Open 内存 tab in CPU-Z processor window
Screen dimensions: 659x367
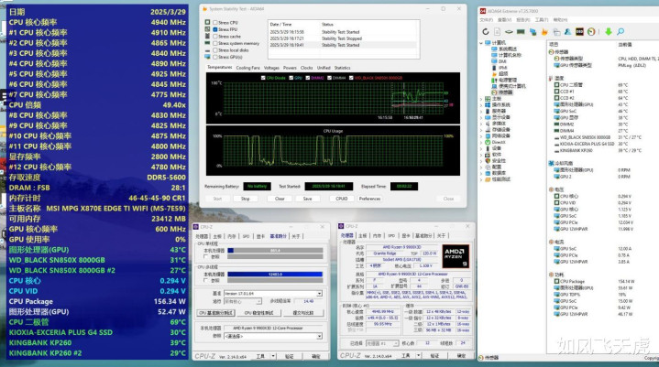pos(377,236)
